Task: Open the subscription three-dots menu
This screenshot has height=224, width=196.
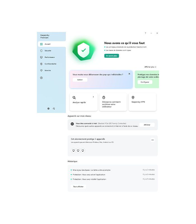Action: (x=153, y=140)
